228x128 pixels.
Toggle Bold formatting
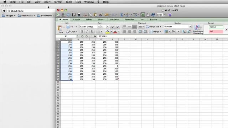[82, 32]
